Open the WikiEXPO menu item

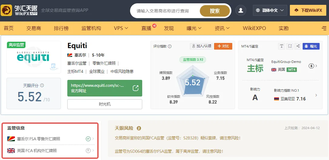point(254,28)
